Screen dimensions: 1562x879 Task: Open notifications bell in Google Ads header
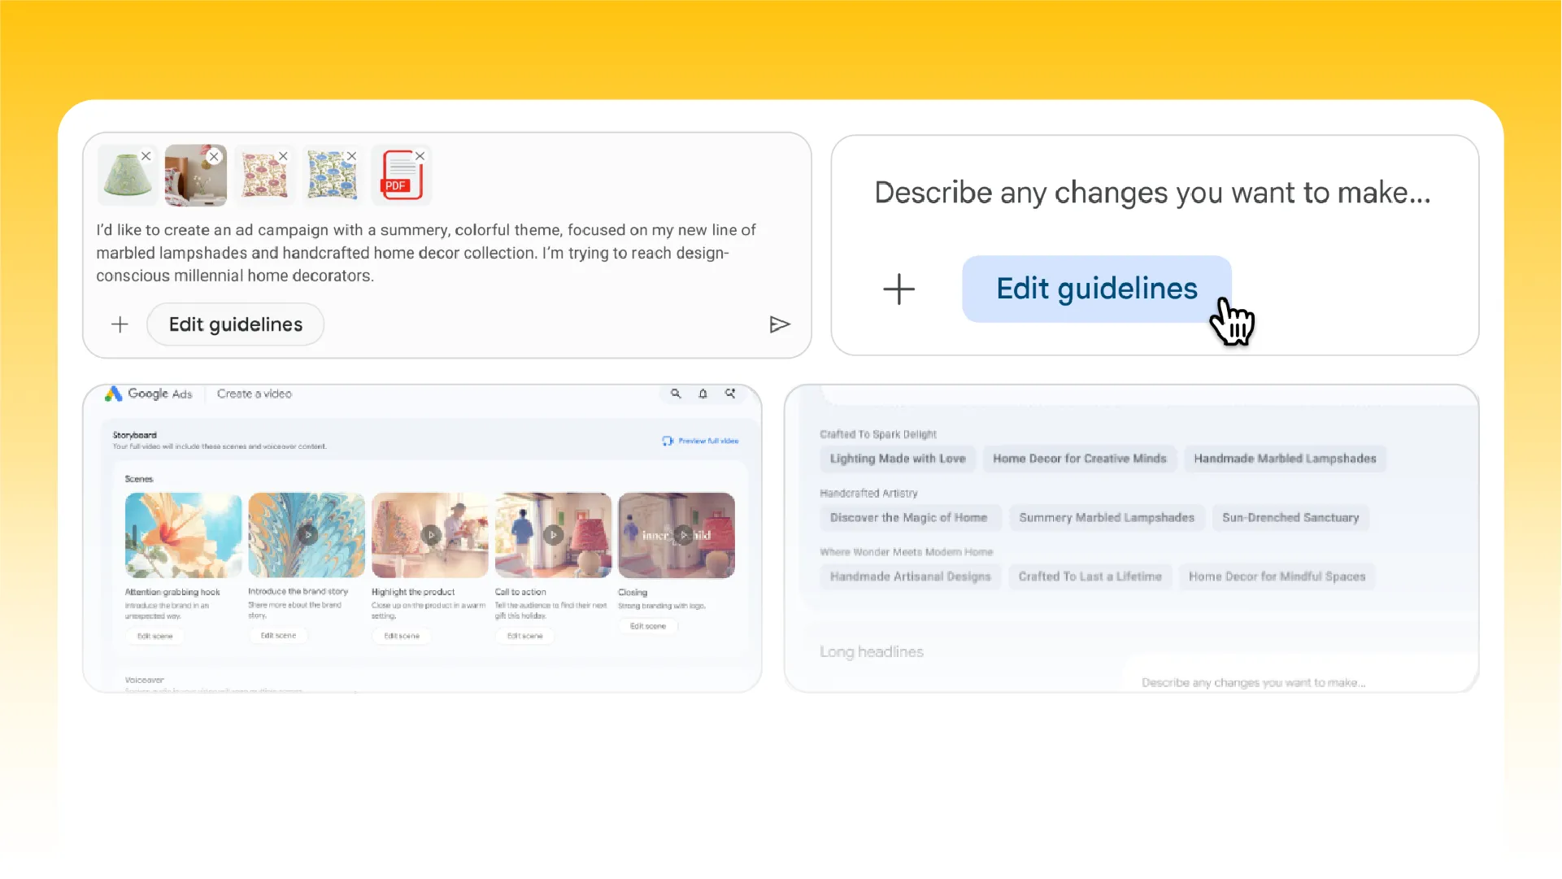(x=703, y=394)
